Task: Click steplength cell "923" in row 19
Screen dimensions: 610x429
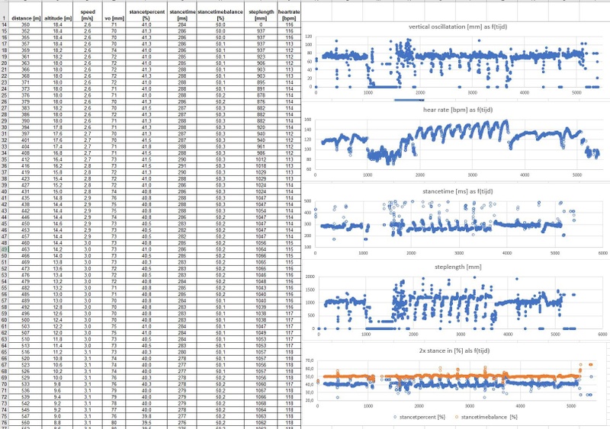Action: (x=261, y=57)
